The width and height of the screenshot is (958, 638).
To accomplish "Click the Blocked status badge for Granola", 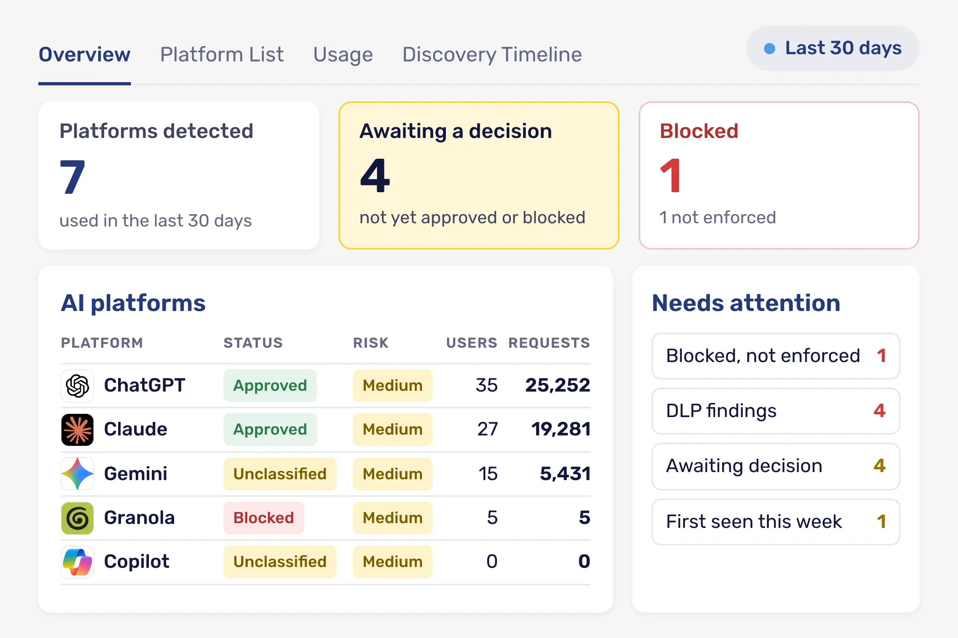I will coord(263,518).
